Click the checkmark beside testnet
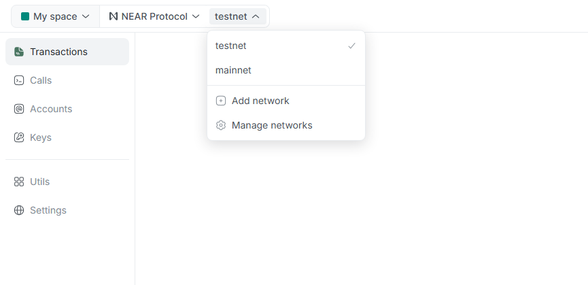The width and height of the screenshot is (588, 285). [351, 46]
